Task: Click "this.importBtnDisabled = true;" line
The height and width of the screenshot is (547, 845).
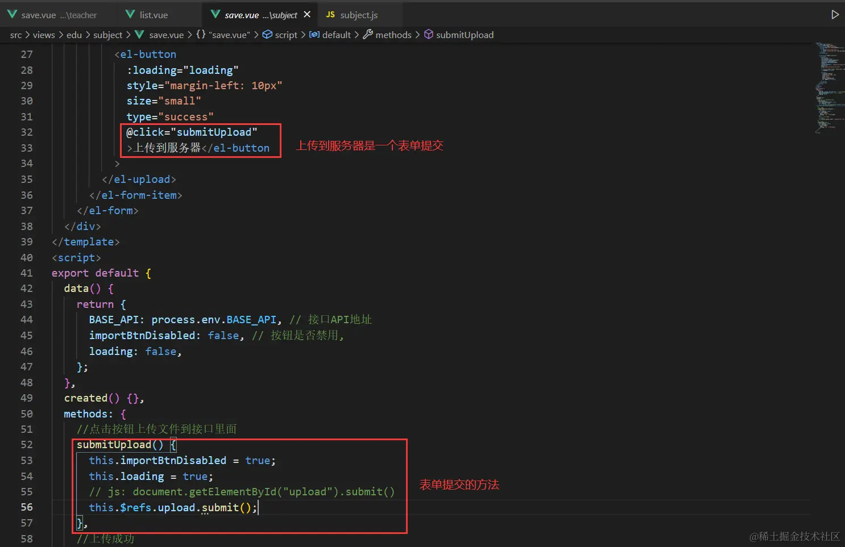Action: pos(182,461)
